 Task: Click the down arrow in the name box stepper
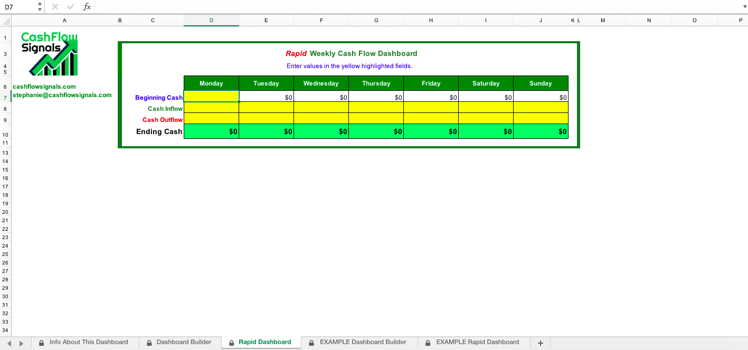tap(39, 10)
